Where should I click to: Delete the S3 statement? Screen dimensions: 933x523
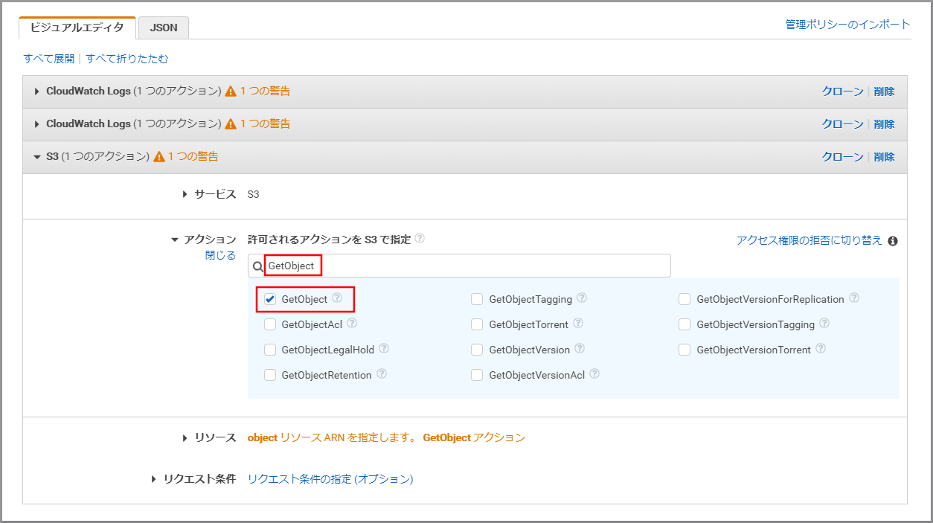coord(885,157)
